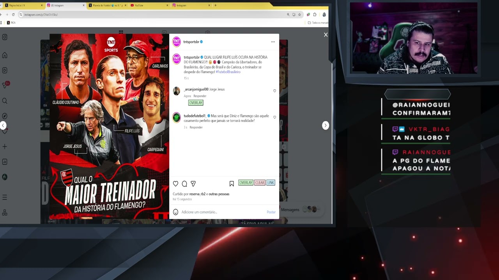The width and height of the screenshot is (499, 280).
Task: Open Search in the Instagram sidebar
Action: (x=5, y=101)
